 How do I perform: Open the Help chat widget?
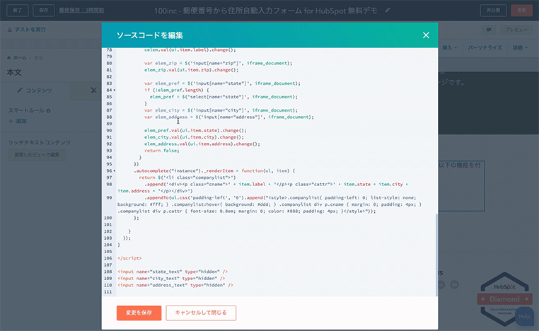pyautogui.click(x=524, y=317)
